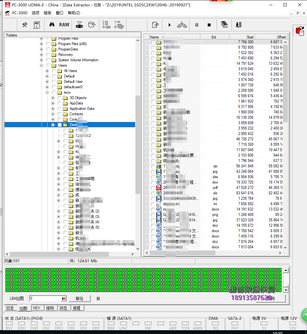Click the drive with arrow icon
The image size is (307, 334).
tap(92, 25)
